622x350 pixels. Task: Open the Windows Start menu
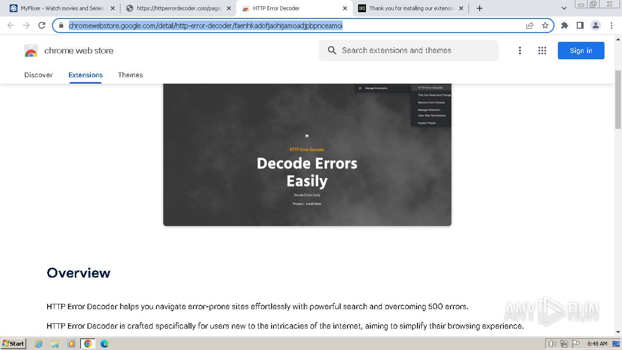pos(13,343)
